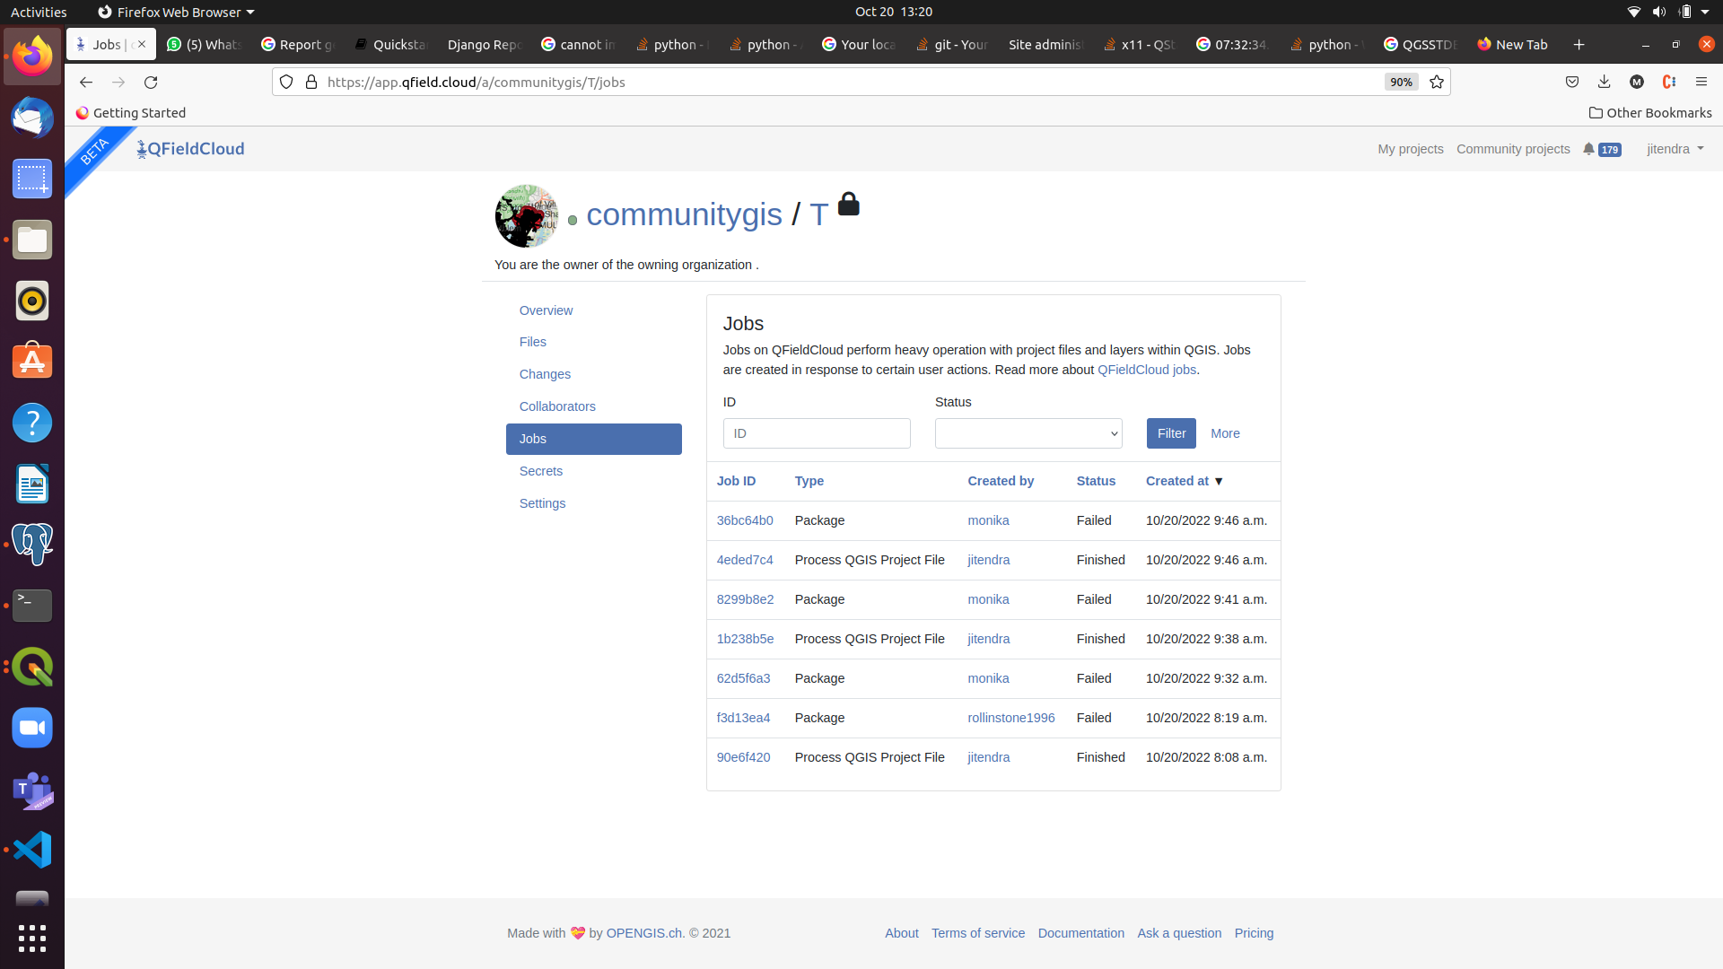Viewport: 1723px width, 969px height.
Task: Expand the Status filter dropdown
Action: pyautogui.click(x=1028, y=433)
